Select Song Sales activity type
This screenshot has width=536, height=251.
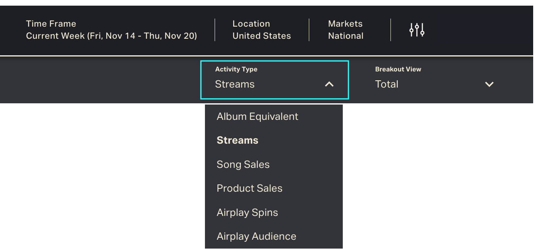(x=243, y=165)
